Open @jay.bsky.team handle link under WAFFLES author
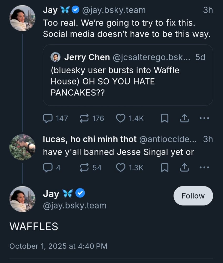The height and width of the screenshot is (263, 223). tap(75, 205)
